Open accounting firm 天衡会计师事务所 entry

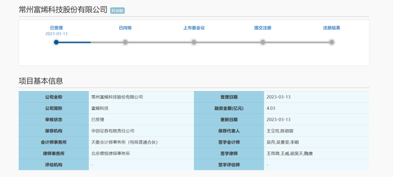(x=124, y=142)
